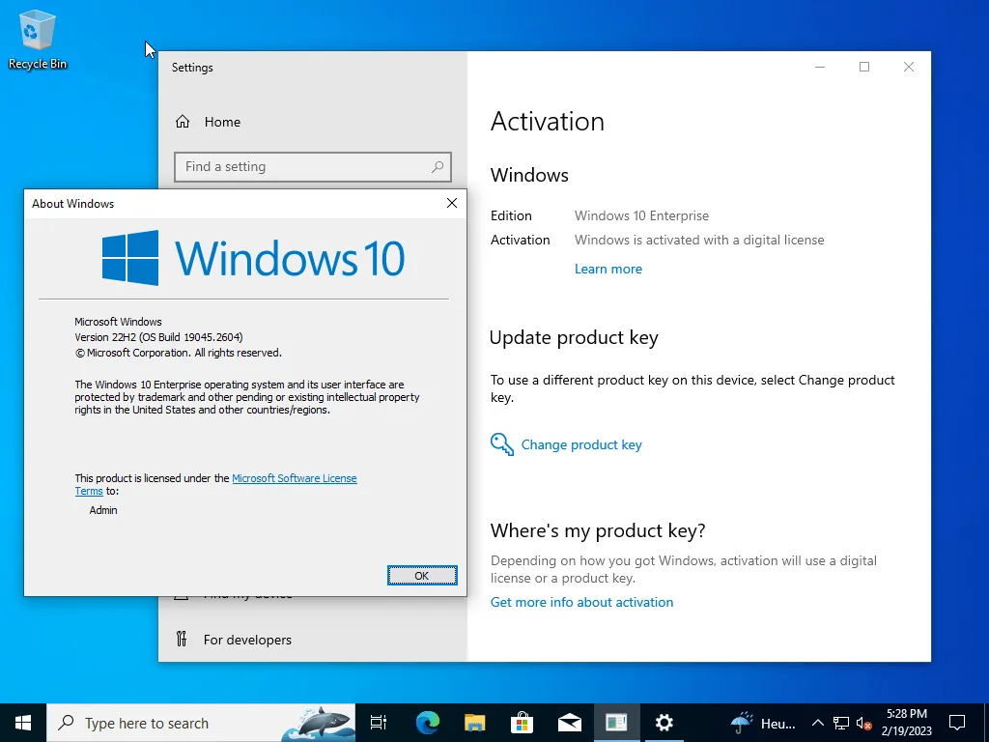Click the Settings gear on the taskbar
The height and width of the screenshot is (742, 989).
[x=664, y=723]
